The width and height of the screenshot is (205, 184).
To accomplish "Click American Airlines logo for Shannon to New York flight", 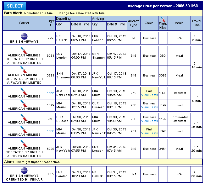I will [x=24, y=70].
